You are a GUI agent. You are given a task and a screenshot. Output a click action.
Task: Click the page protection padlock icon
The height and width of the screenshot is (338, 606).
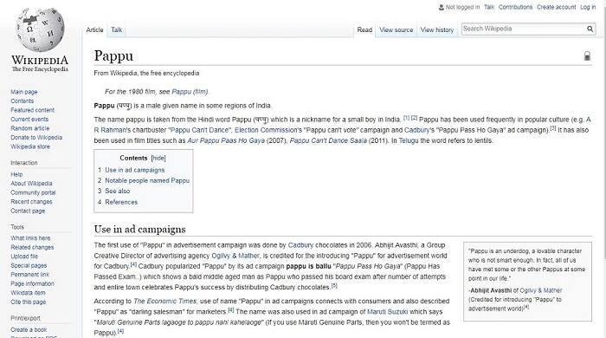587,56
